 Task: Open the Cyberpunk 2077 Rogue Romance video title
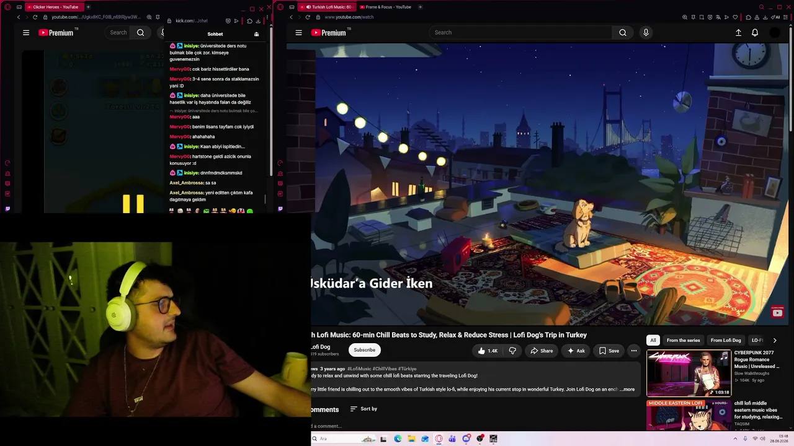point(756,360)
